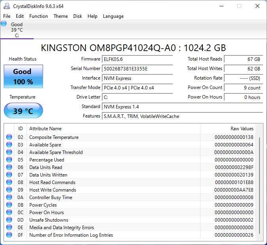This screenshot has height=245, width=267.
Task: Click the Rotation Rate value ---- (SSD)
Action: [244, 78]
